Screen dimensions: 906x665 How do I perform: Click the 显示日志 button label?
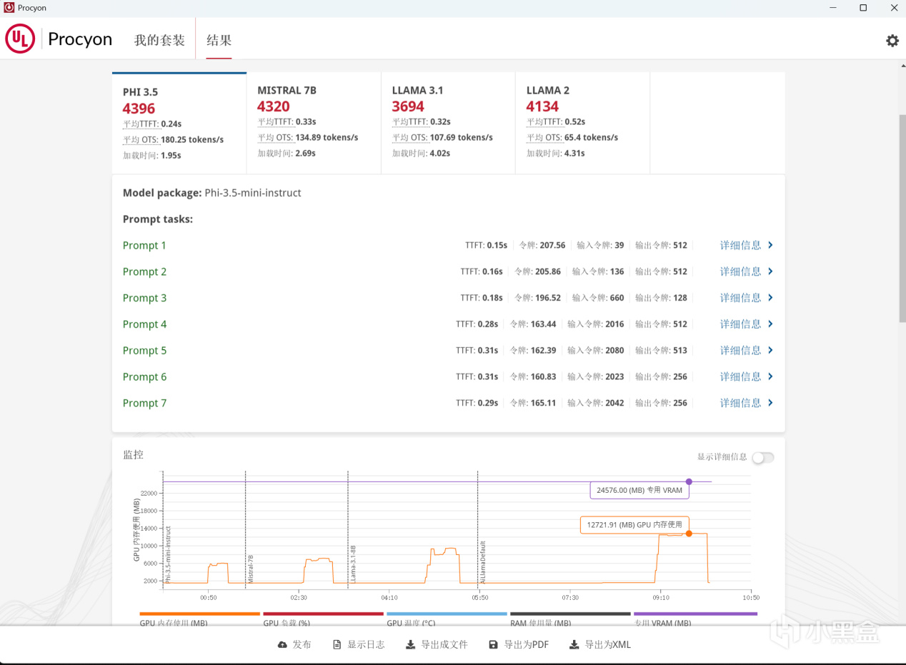click(366, 644)
